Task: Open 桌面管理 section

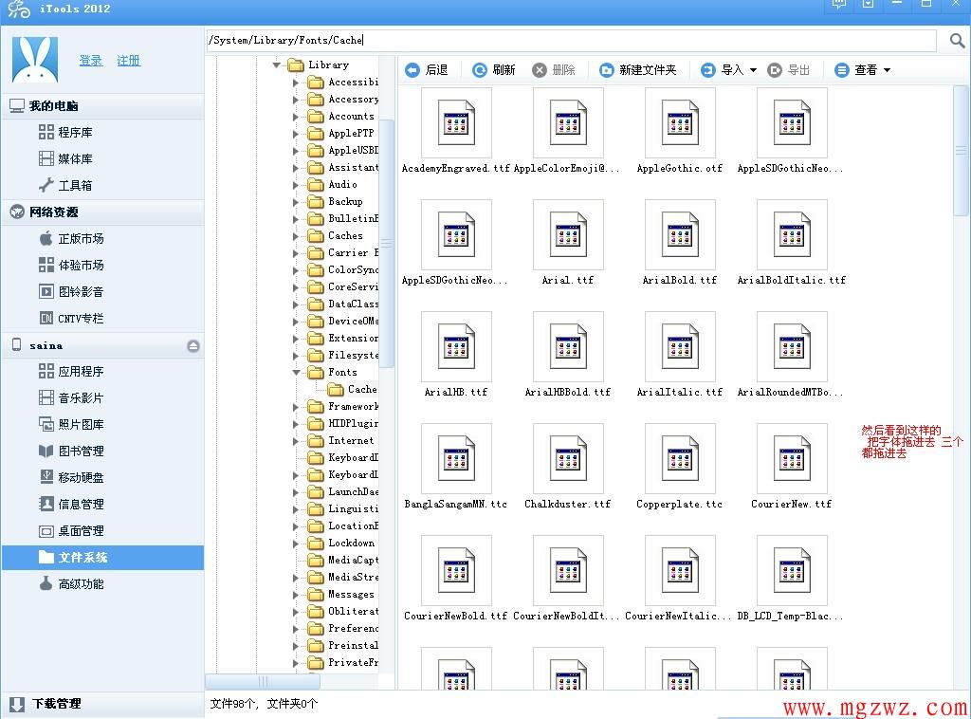Action: pyautogui.click(x=71, y=531)
